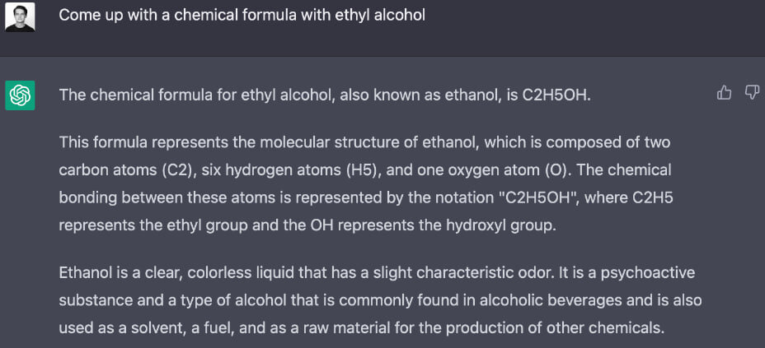Click the paragraph beginning "Ethanol is a clear"
Image resolution: width=765 pixels, height=348 pixels.
381,300
